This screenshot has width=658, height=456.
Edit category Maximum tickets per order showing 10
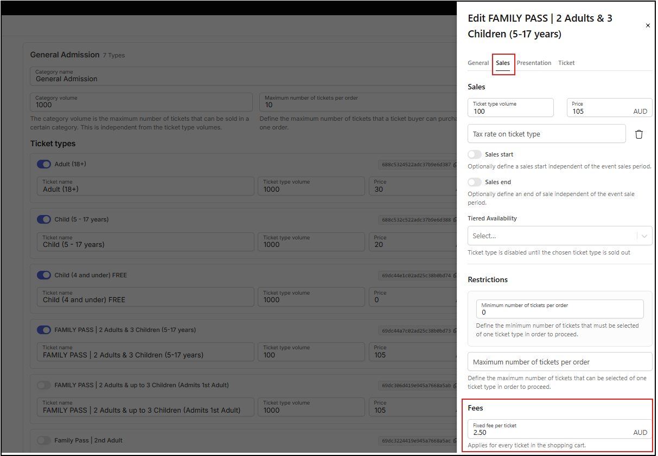pos(358,102)
